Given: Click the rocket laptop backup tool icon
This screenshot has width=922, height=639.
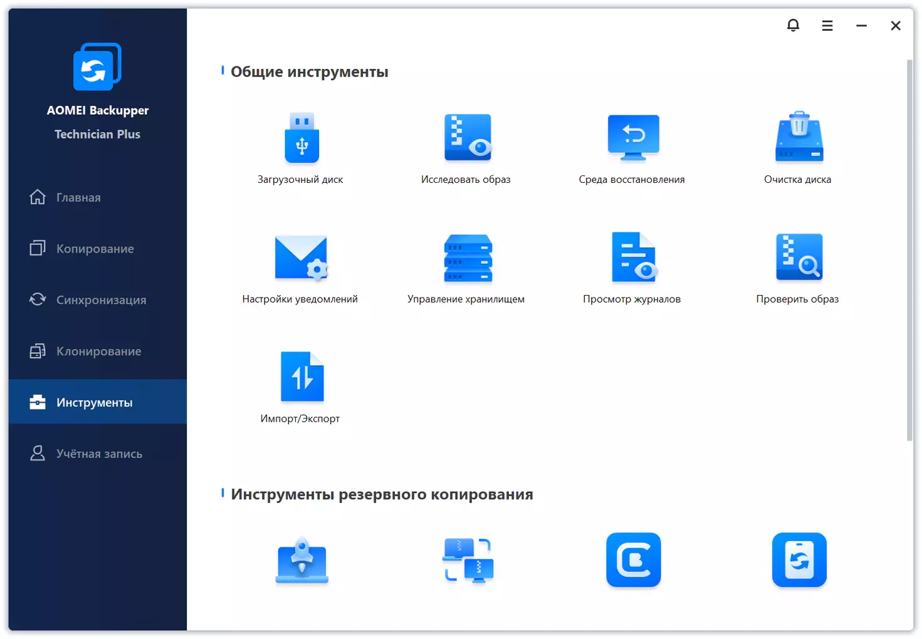Looking at the screenshot, I should 302,560.
